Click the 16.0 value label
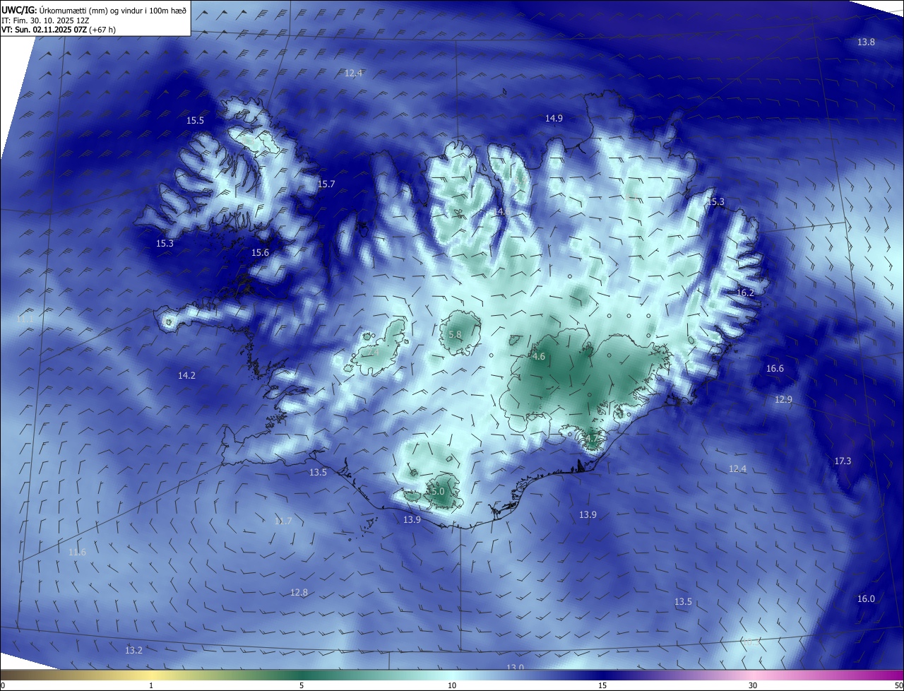The image size is (904, 691). (x=866, y=598)
